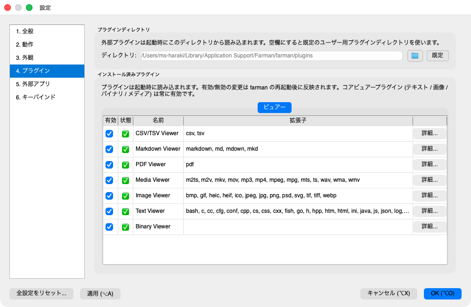Show details for Media Viewer
The width and height of the screenshot is (471, 307).
[x=430, y=180]
